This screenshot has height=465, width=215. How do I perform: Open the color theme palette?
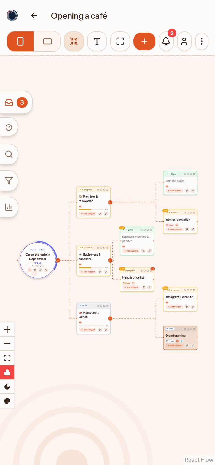pyautogui.click(x=7, y=401)
